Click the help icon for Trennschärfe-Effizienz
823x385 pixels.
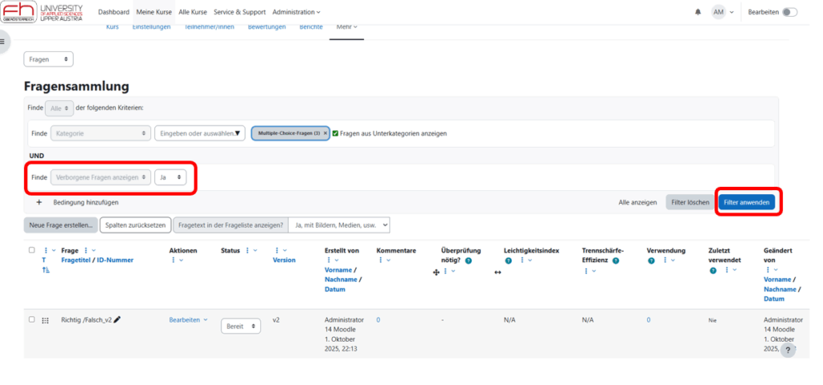615,261
